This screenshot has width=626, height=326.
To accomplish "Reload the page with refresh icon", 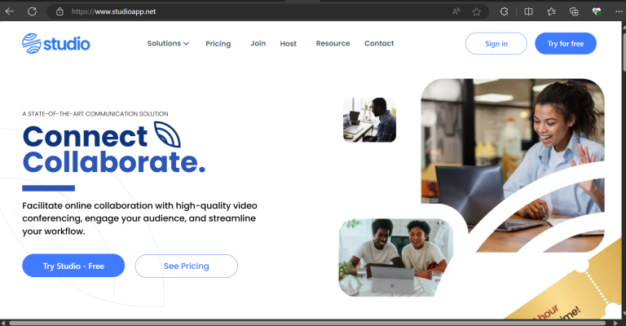I will (33, 11).
